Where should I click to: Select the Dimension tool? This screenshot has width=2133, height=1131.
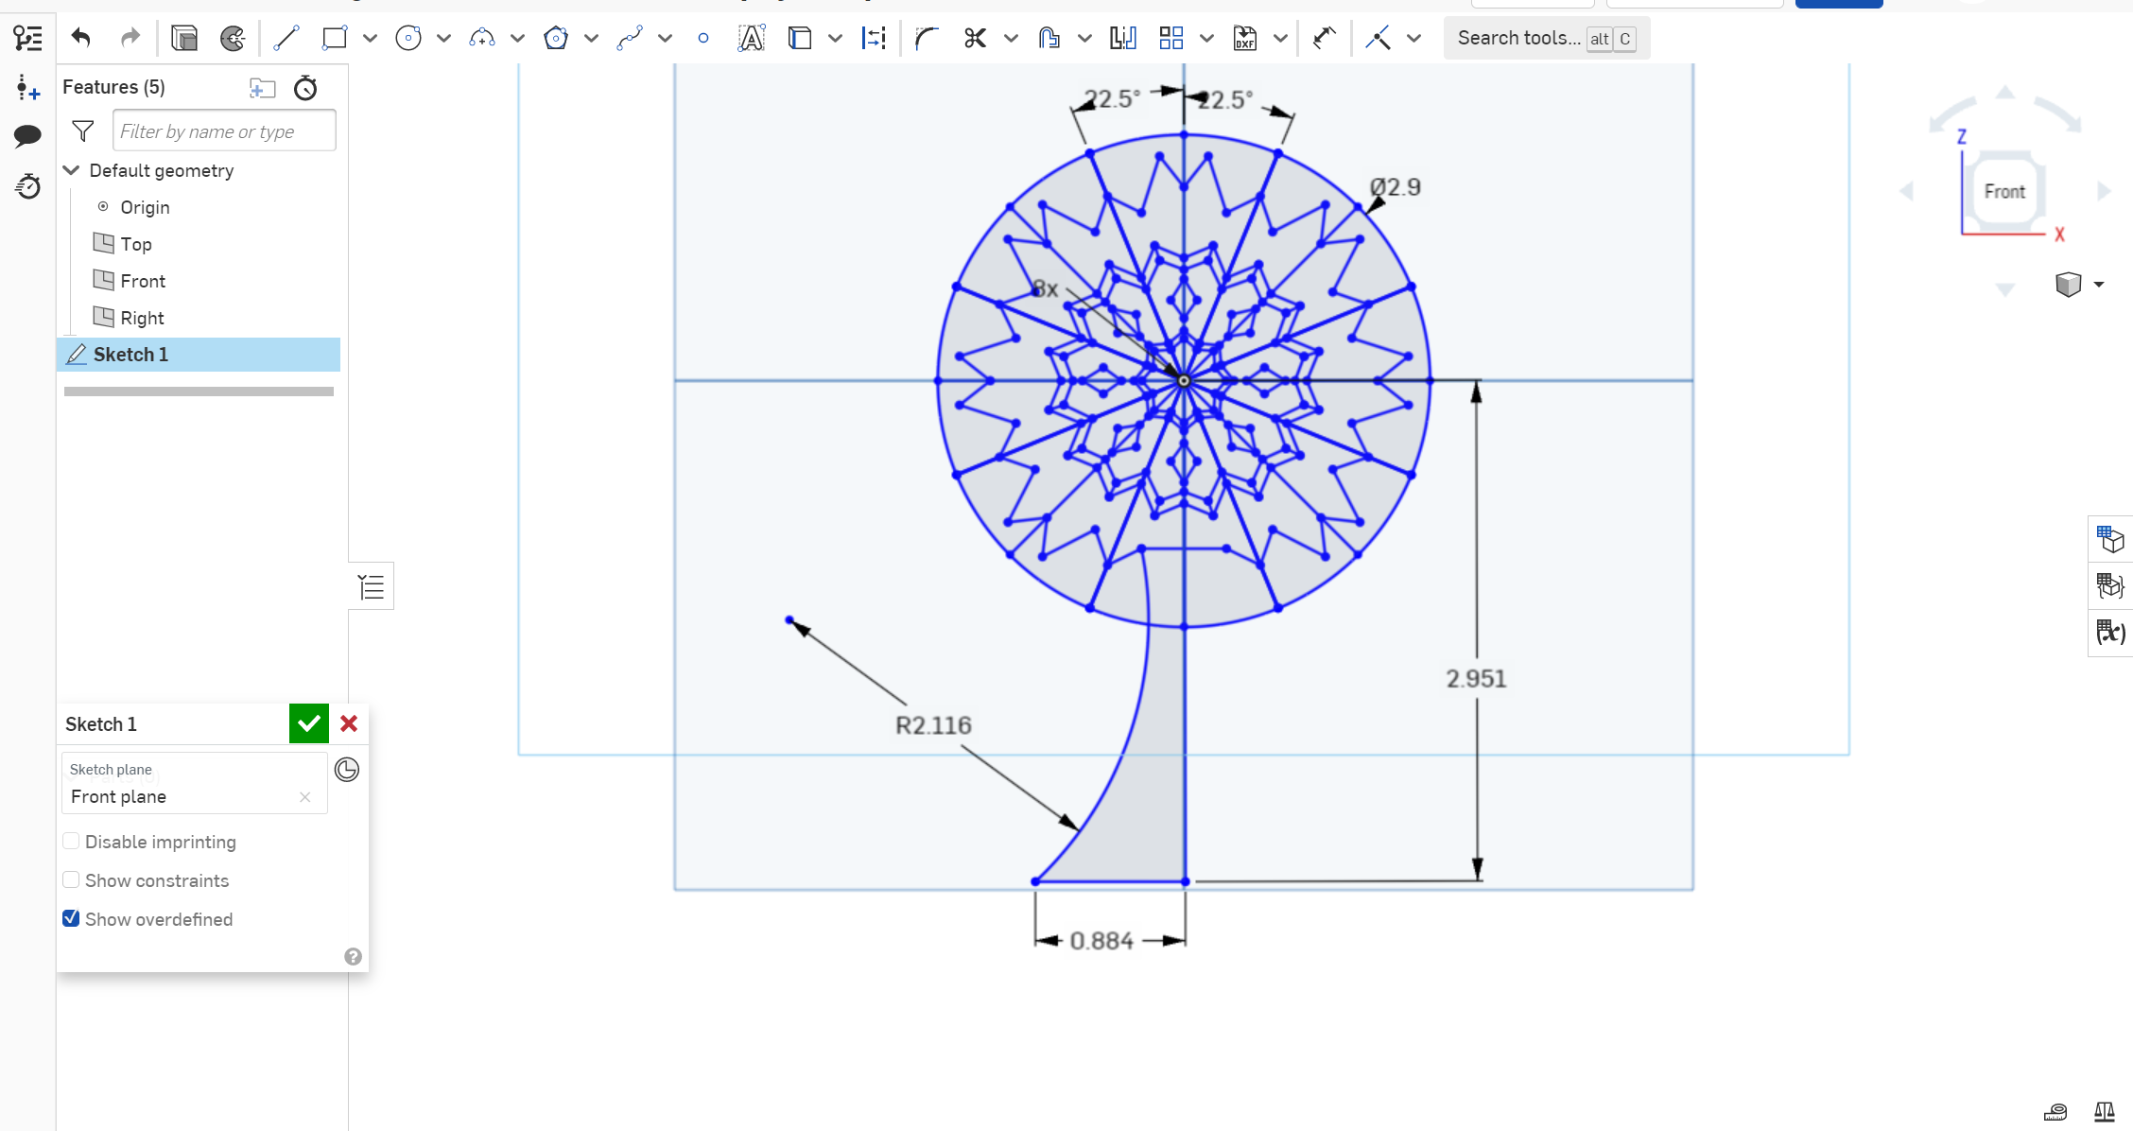click(873, 38)
